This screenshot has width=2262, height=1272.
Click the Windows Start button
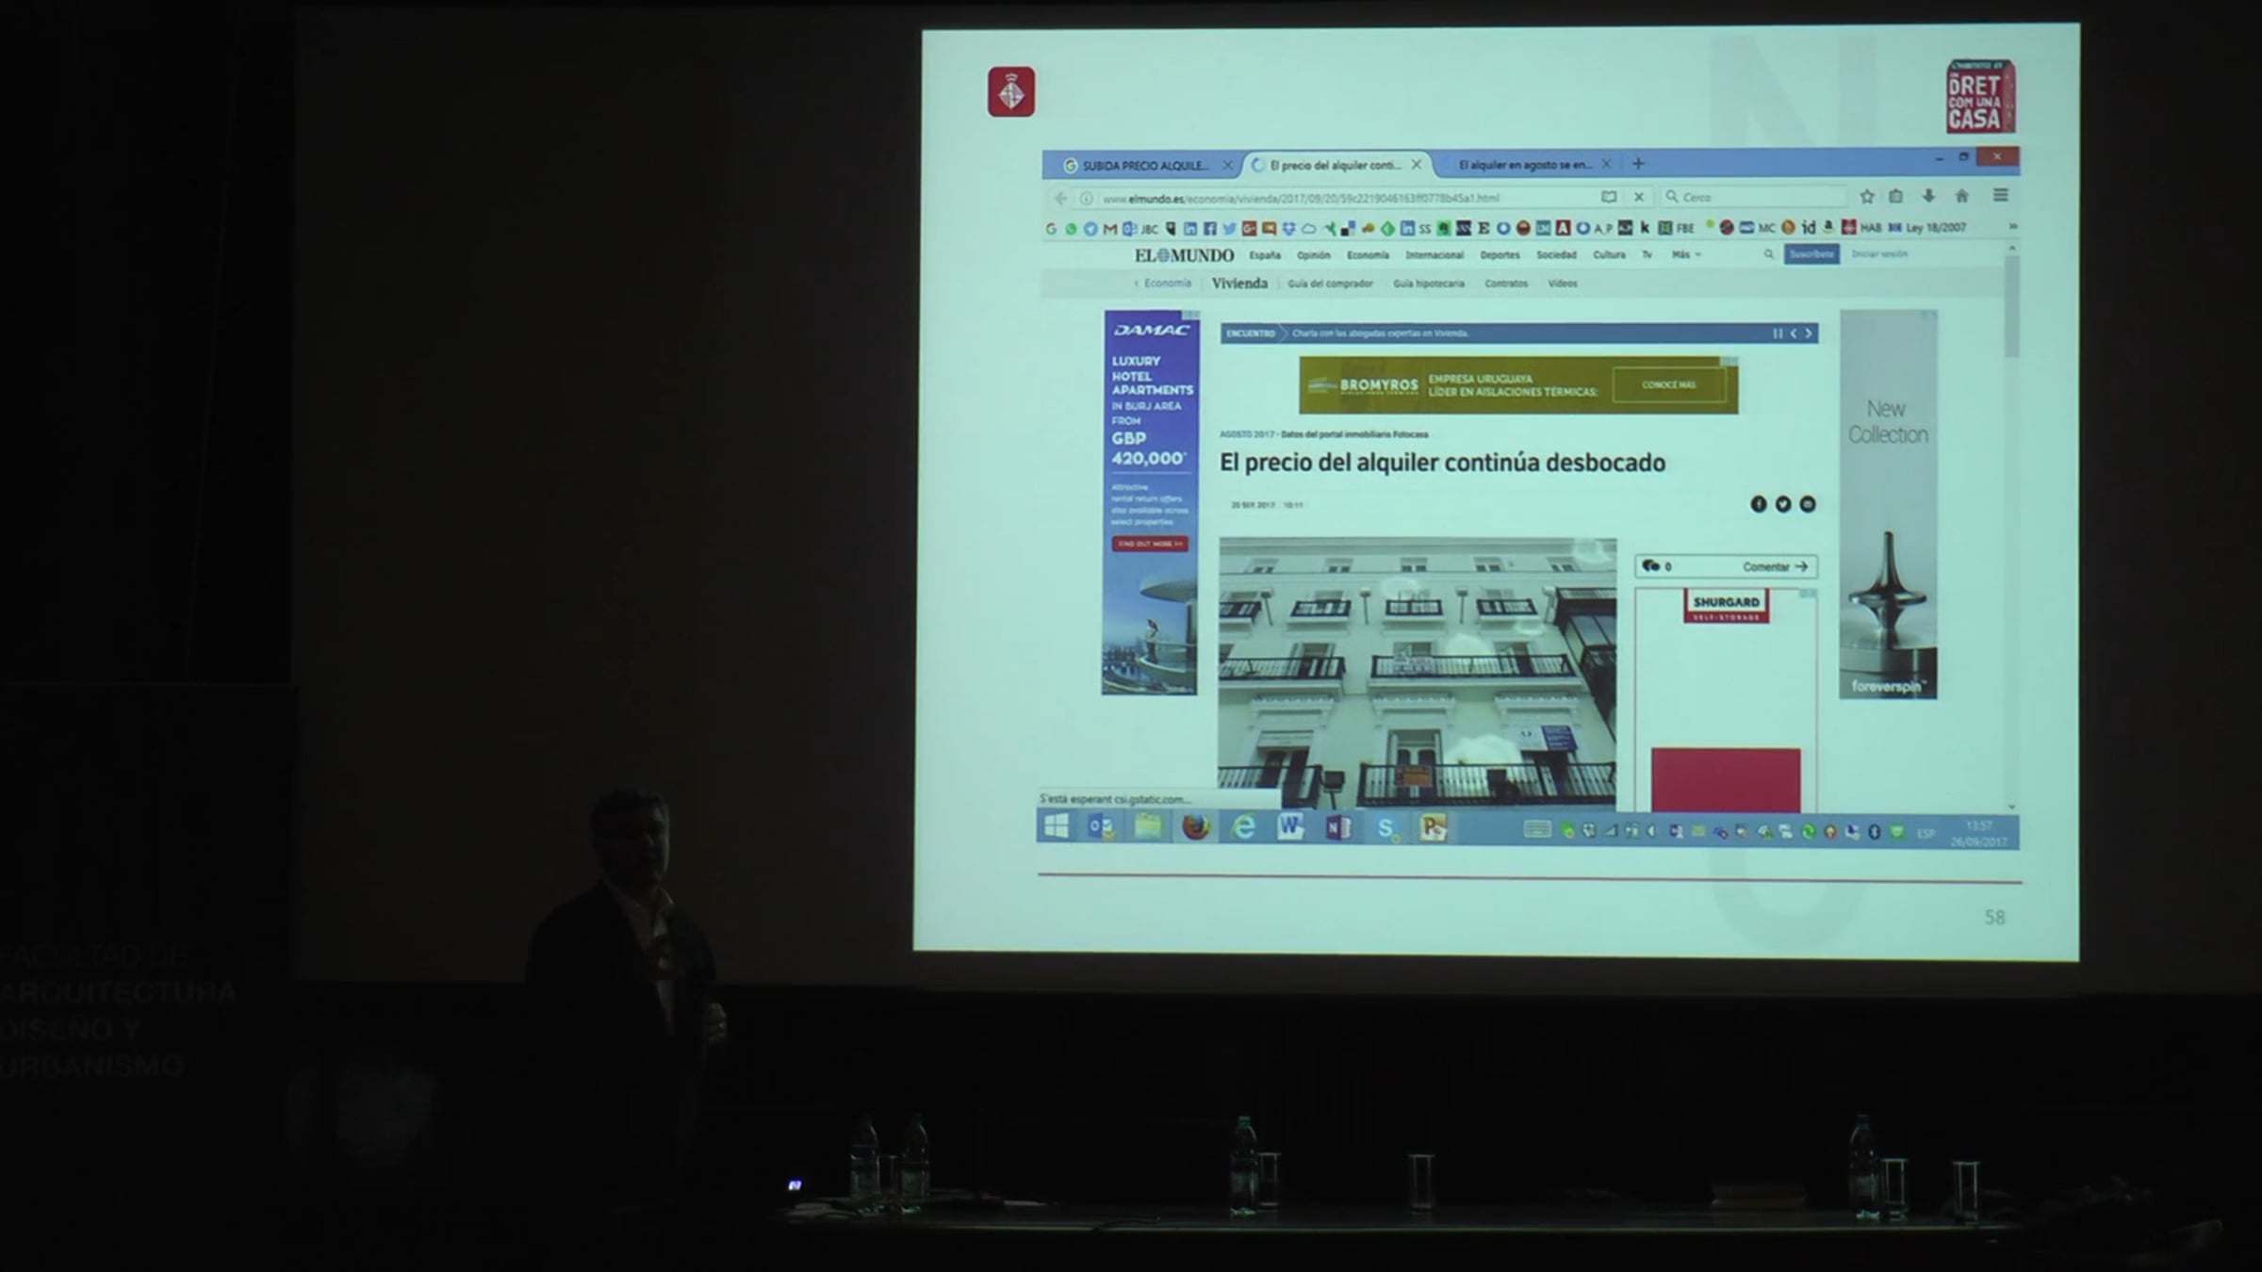click(x=1056, y=826)
